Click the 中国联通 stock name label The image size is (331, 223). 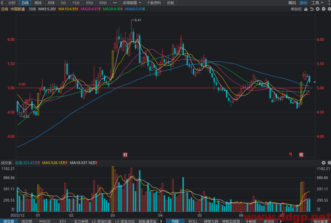pyautogui.click(x=17, y=9)
